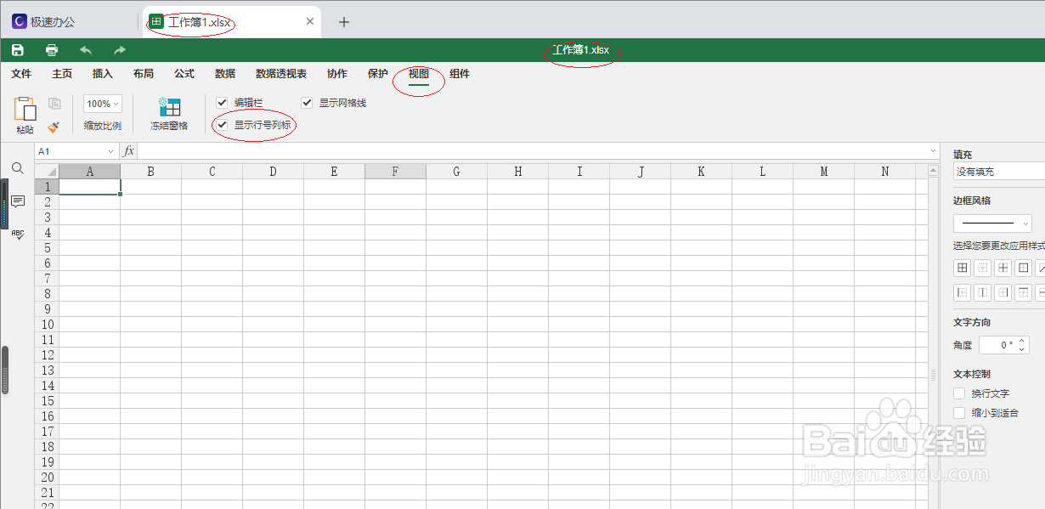The height and width of the screenshot is (509, 1045).
Task: Switch to the 公式 tab
Action: click(184, 74)
